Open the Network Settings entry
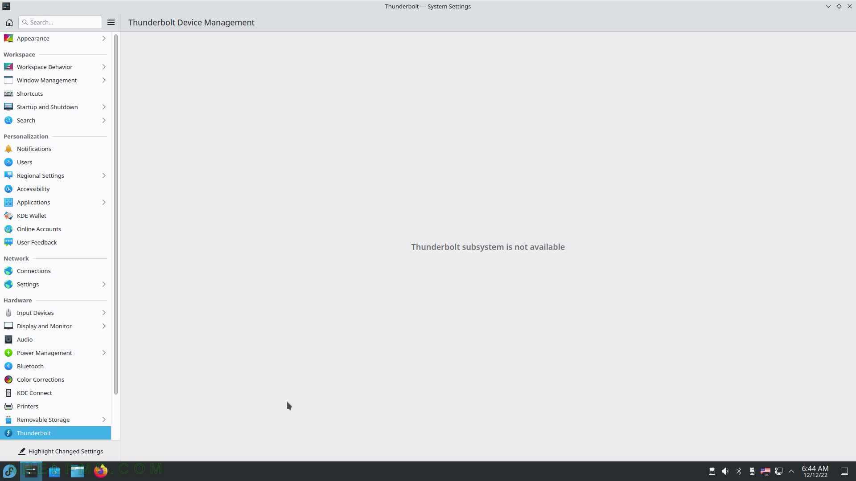 pos(55,284)
